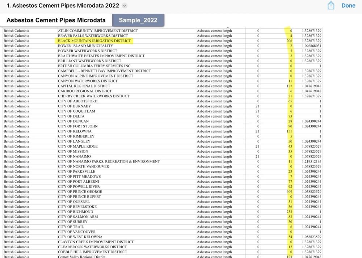Select BRAITHWAITE ESTATES IMPROVEMENT DISTRICT cell
The image size is (362, 258).
point(126,56)
